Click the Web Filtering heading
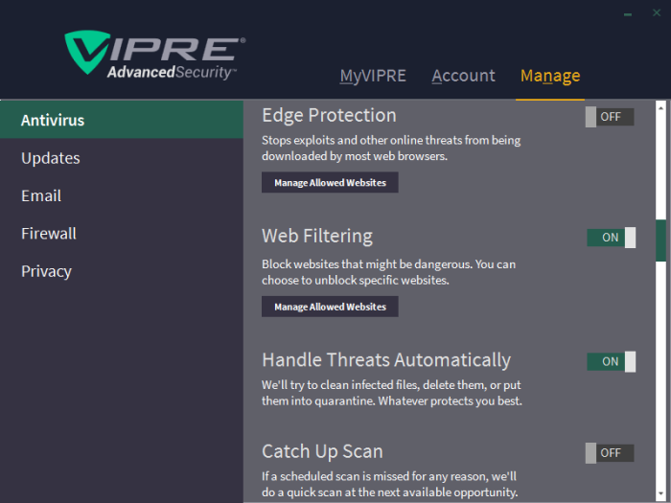The width and height of the screenshot is (671, 503). click(317, 236)
